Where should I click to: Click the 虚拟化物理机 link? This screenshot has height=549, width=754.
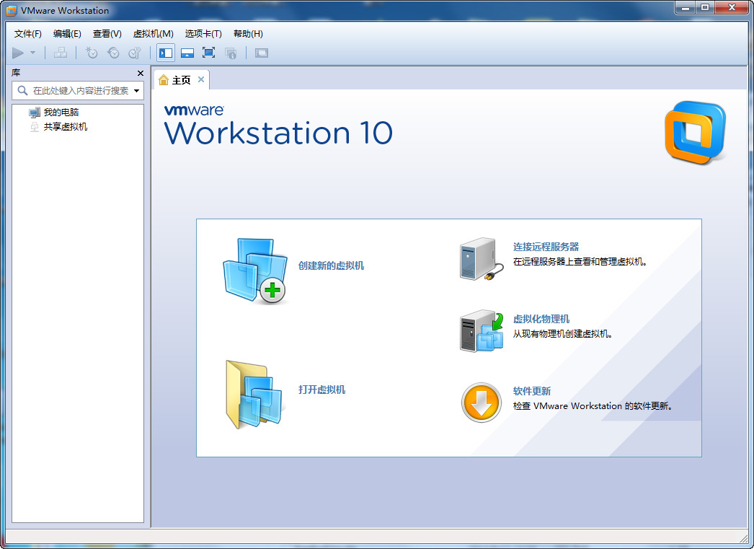(541, 319)
